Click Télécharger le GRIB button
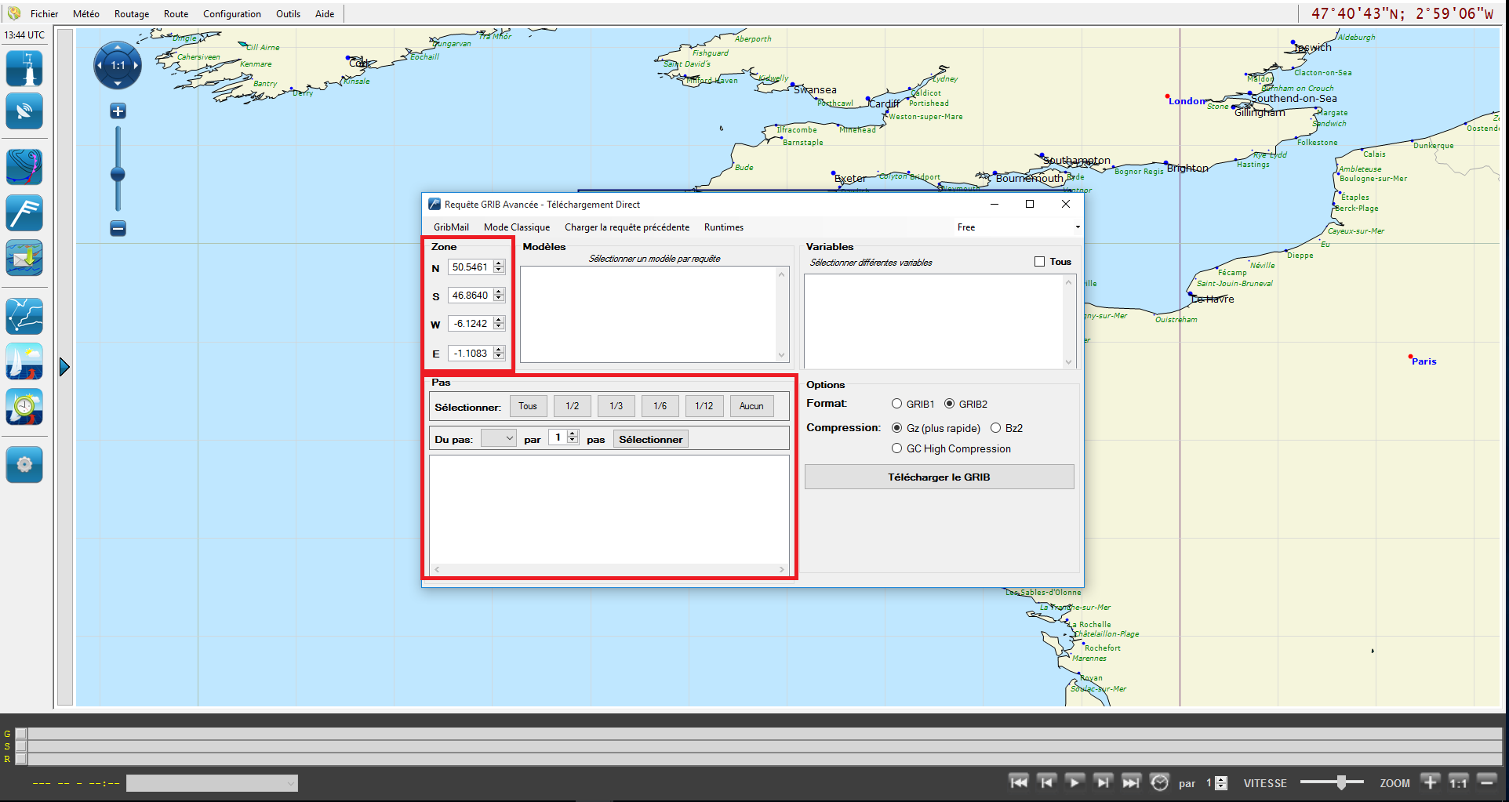The width and height of the screenshot is (1509, 802). coord(939,477)
